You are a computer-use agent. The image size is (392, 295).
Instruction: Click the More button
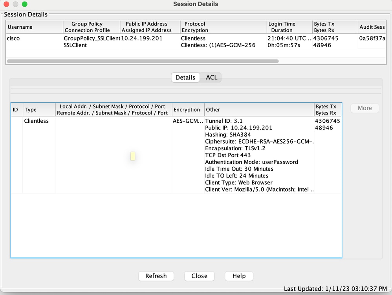[365, 108]
